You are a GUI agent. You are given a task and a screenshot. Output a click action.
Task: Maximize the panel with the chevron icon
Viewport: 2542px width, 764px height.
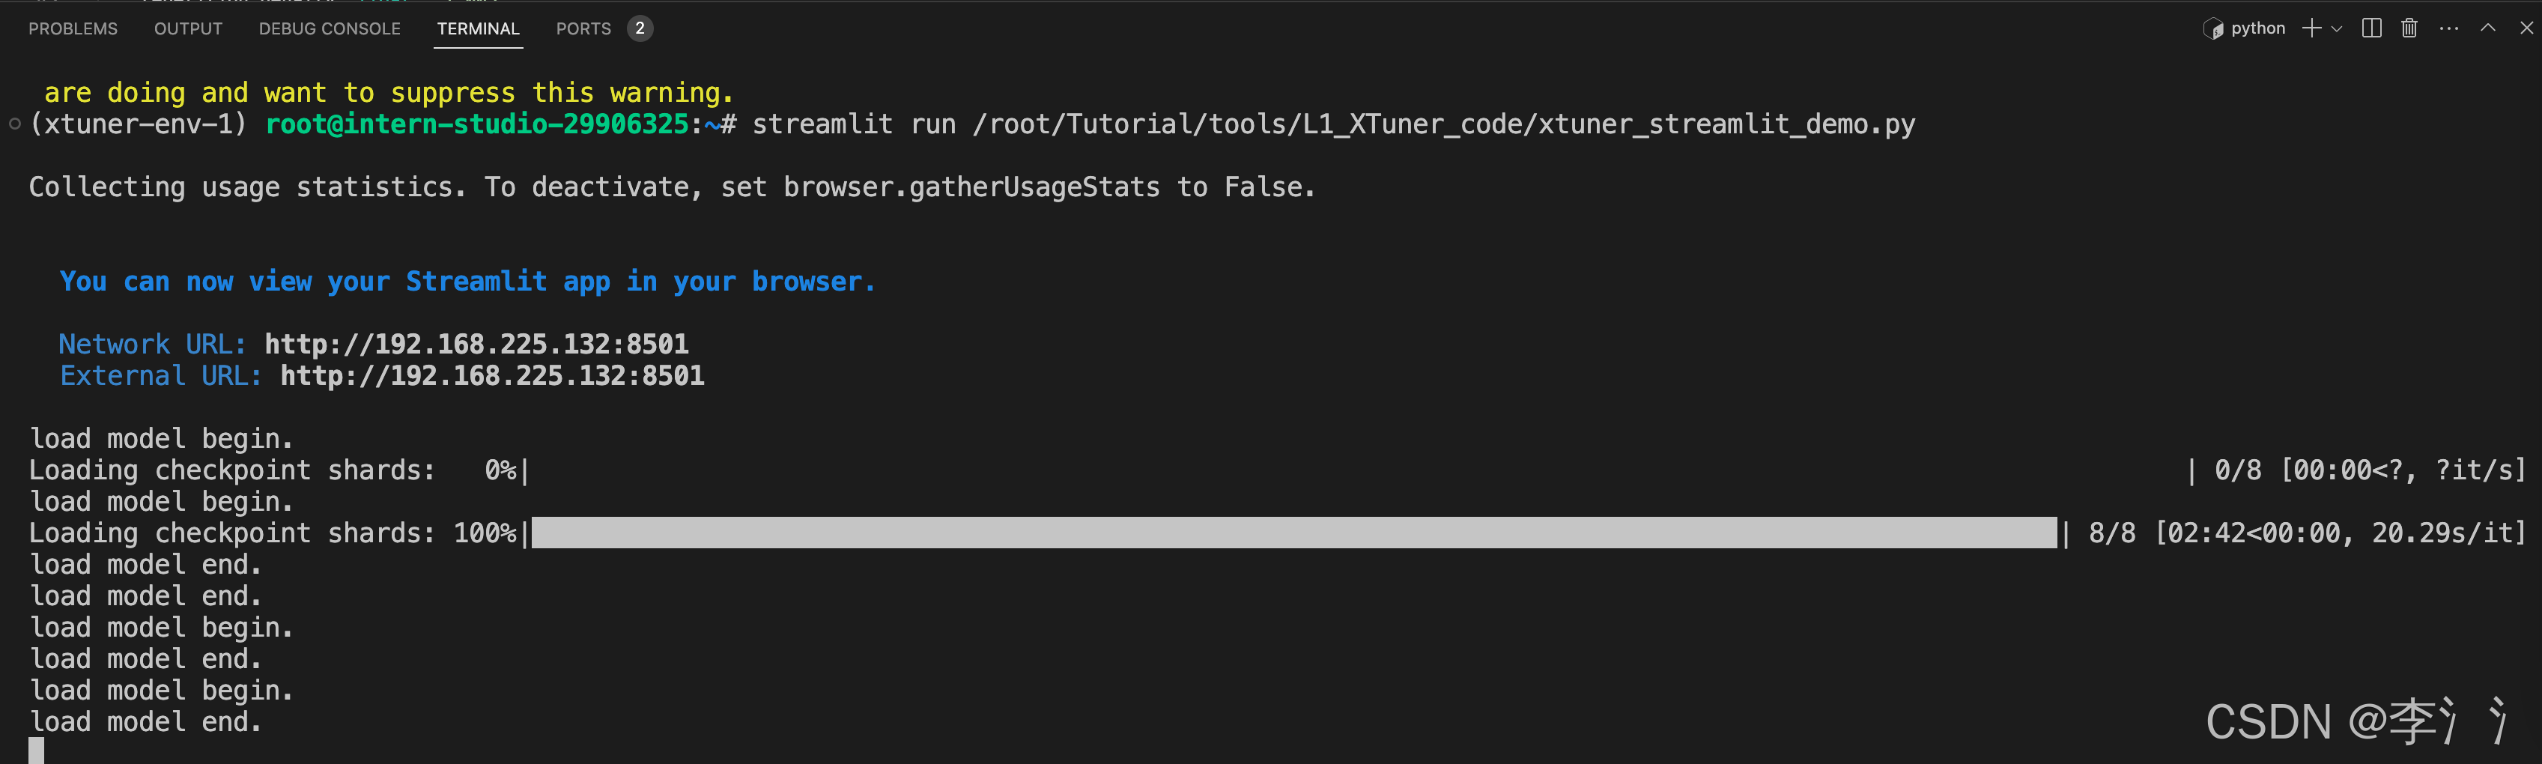(x=2488, y=28)
